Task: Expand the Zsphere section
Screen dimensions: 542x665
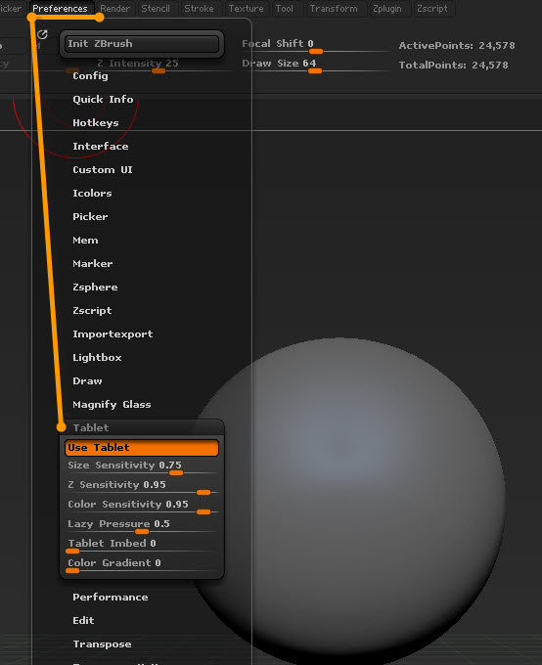Action: pyautogui.click(x=95, y=288)
